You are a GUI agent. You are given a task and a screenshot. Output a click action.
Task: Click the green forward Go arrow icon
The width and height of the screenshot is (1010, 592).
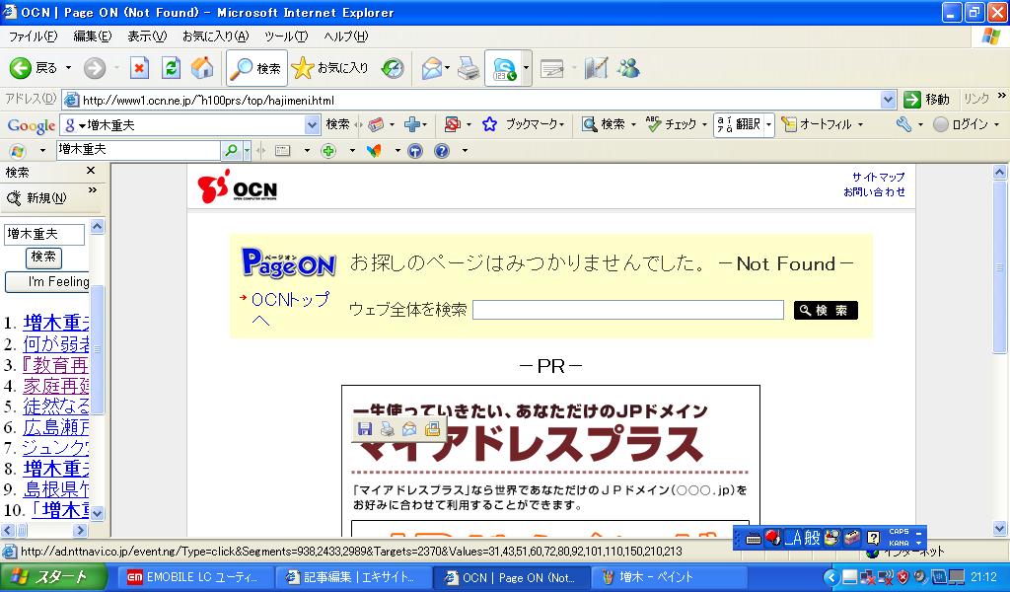[911, 100]
